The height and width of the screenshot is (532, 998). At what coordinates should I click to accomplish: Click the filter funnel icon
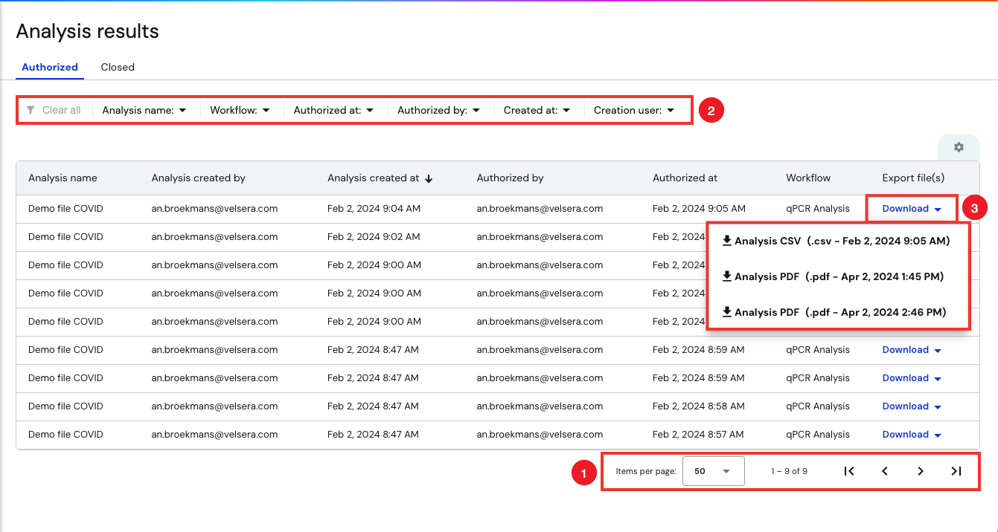tap(31, 110)
